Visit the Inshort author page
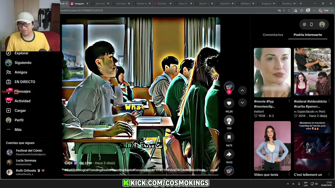The height and width of the screenshot is (188, 335). pyautogui.click(x=259, y=111)
